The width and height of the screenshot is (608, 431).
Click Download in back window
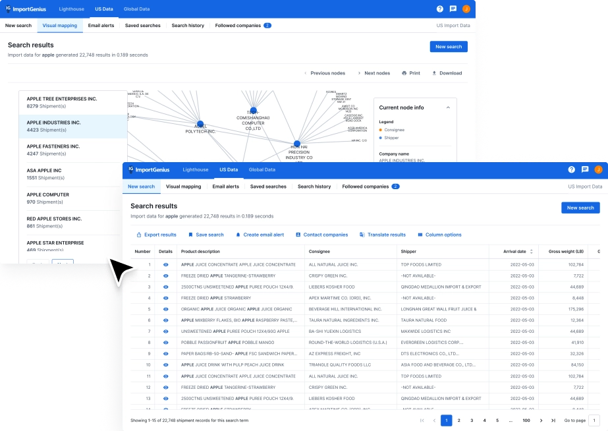[447, 73]
